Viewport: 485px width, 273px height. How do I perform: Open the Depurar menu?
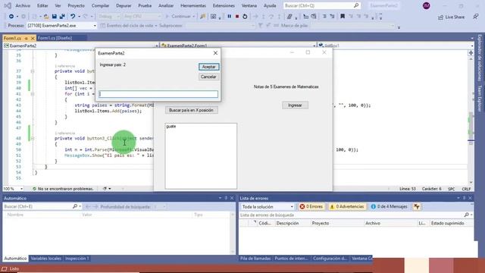pos(124,5)
